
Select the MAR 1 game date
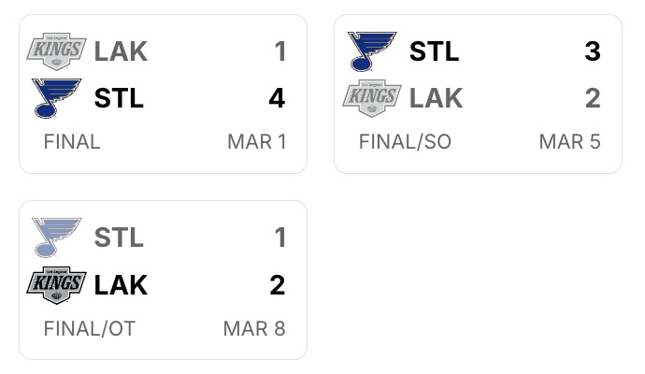[256, 142]
